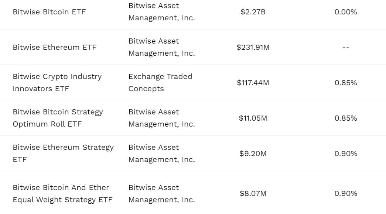Select the $9.20M assets figure

[253, 153]
